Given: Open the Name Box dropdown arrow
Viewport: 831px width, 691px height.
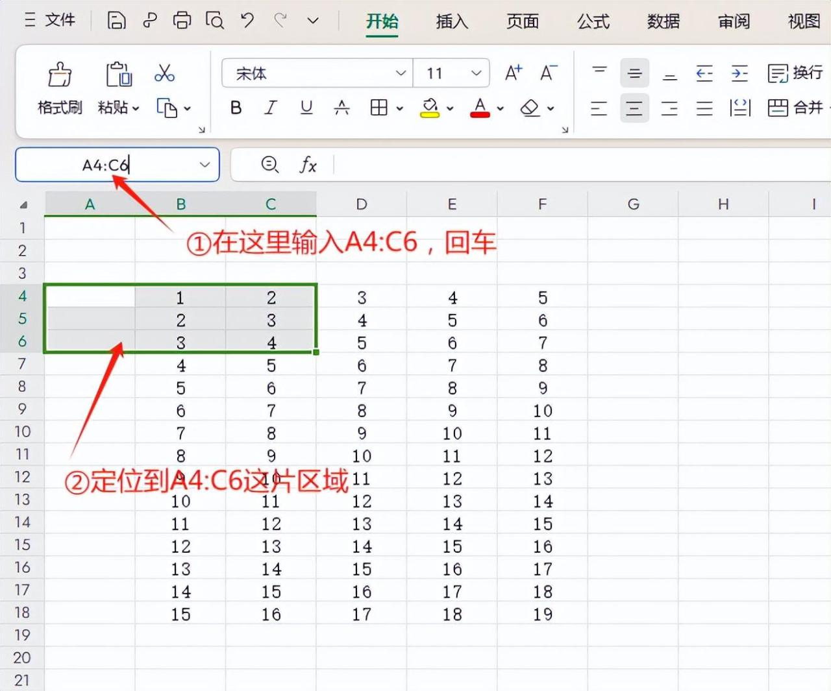Looking at the screenshot, I should coord(205,165).
